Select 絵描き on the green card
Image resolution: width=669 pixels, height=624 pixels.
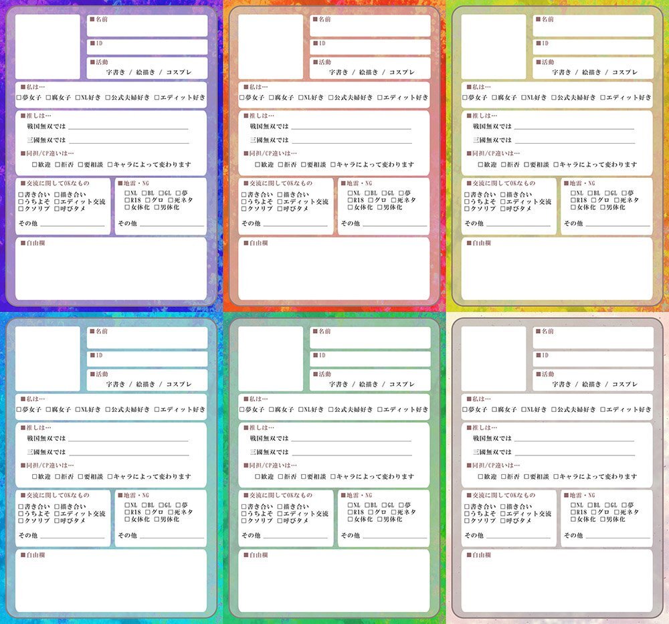click(x=369, y=385)
